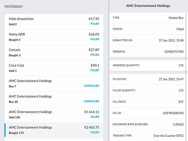Click the EXCHANGE RATE (EUR/USD) label
Viewport: 188px width, 141px height.
[130, 124]
